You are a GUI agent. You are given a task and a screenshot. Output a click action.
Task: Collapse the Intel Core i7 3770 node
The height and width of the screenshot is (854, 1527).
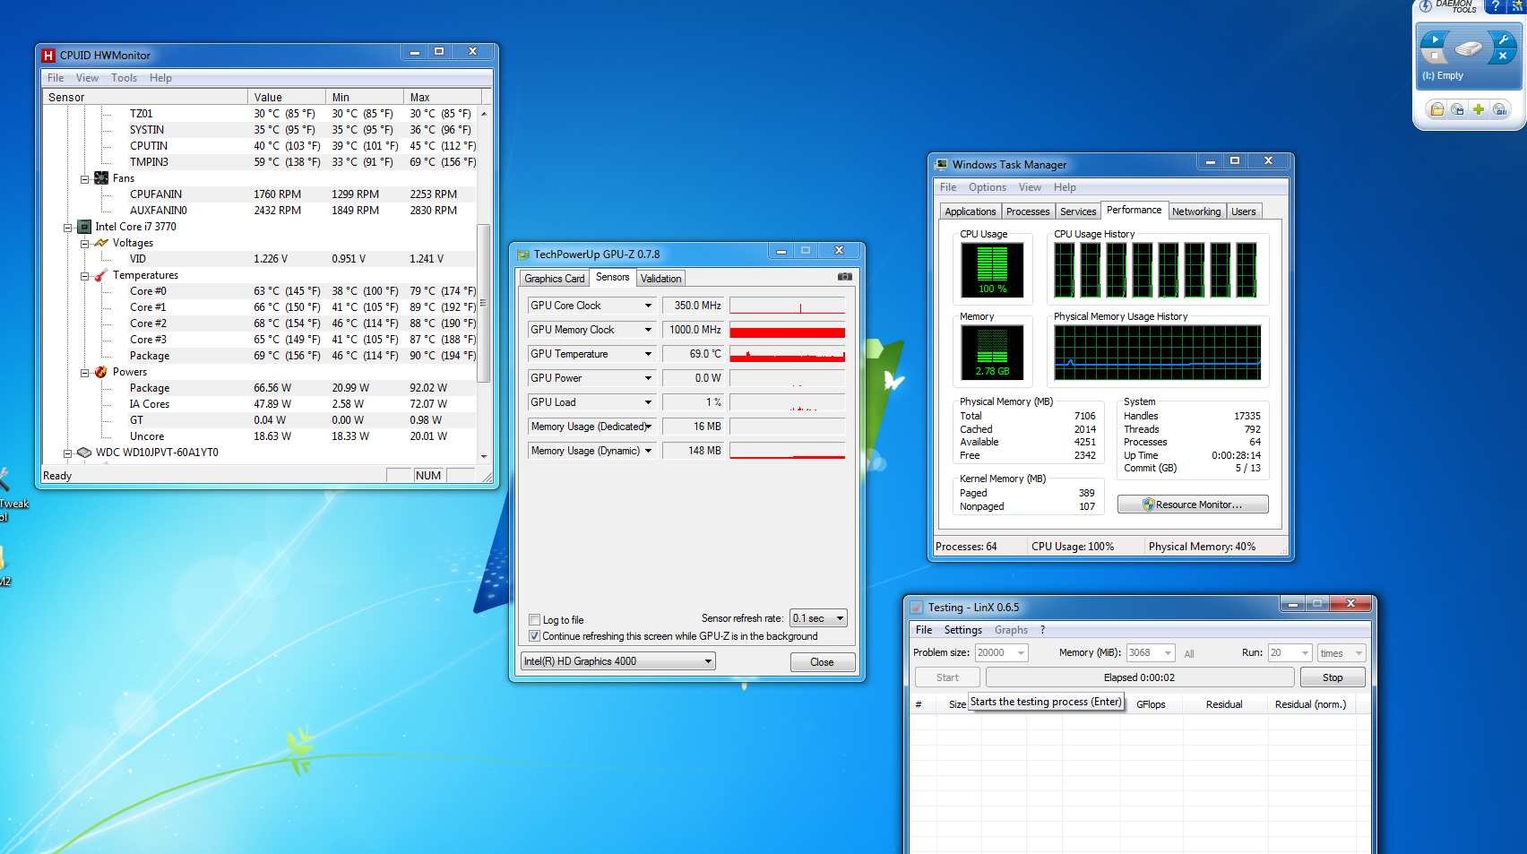point(67,228)
